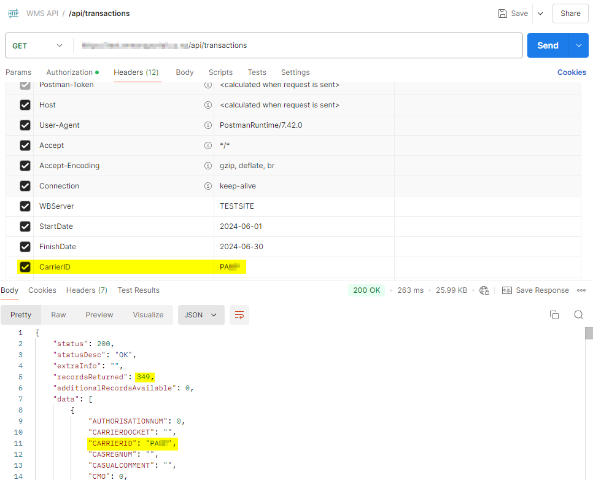Viewport: 593px width, 480px height.
Task: Disable the FinishDate header checkbox
Action: click(x=25, y=247)
